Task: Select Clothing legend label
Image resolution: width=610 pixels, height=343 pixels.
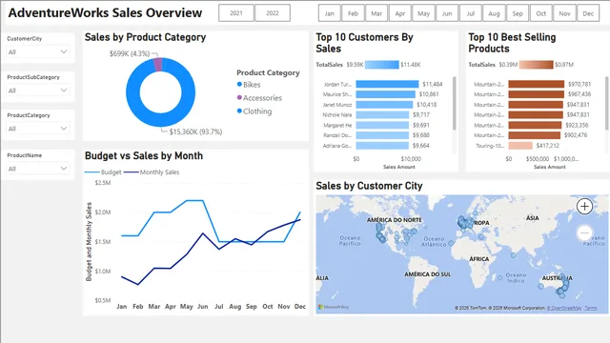Action: click(257, 111)
